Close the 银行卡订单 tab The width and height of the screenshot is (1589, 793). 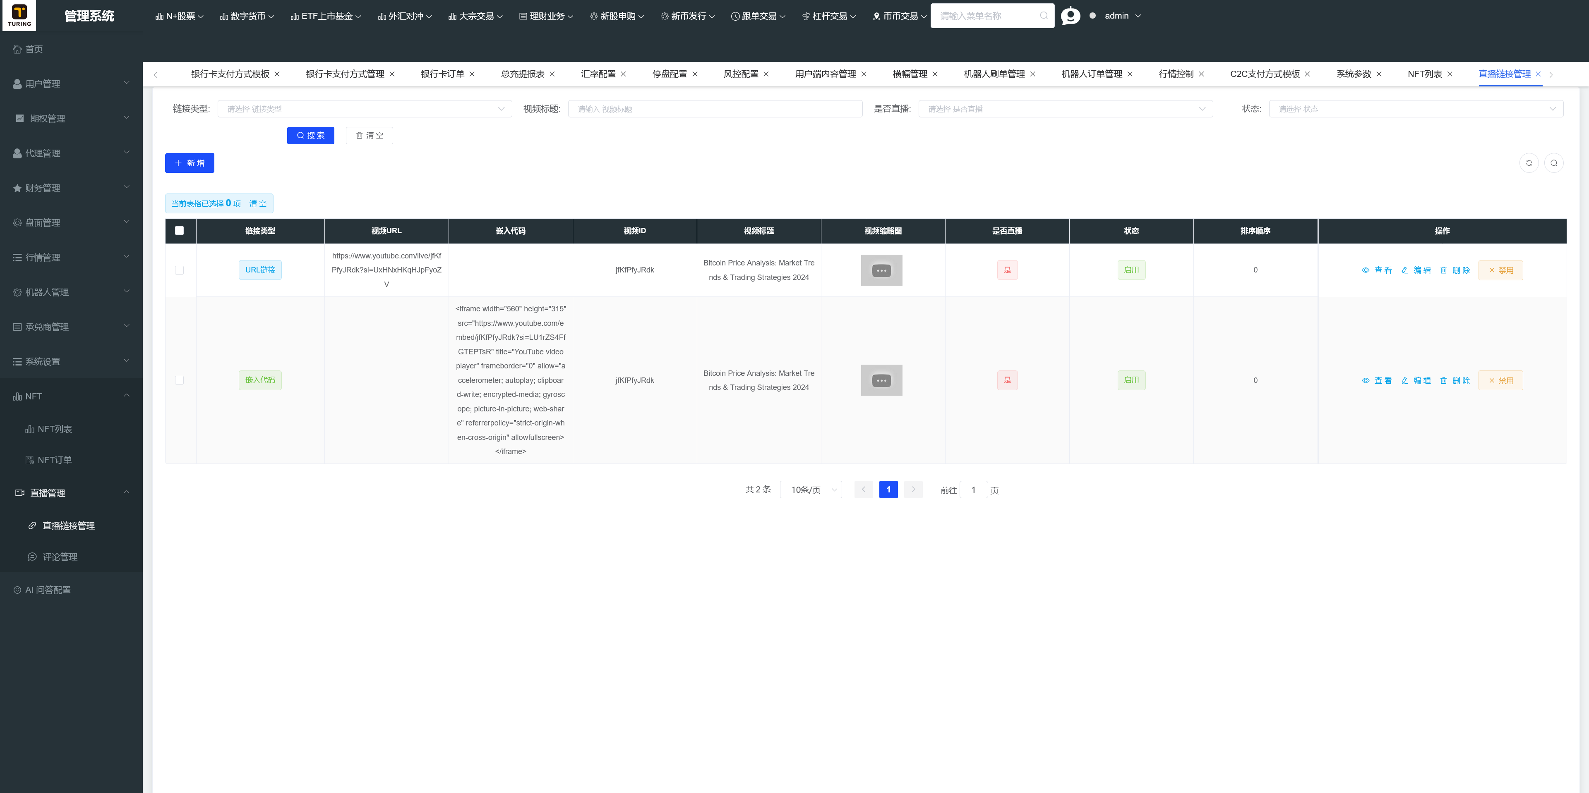(472, 74)
